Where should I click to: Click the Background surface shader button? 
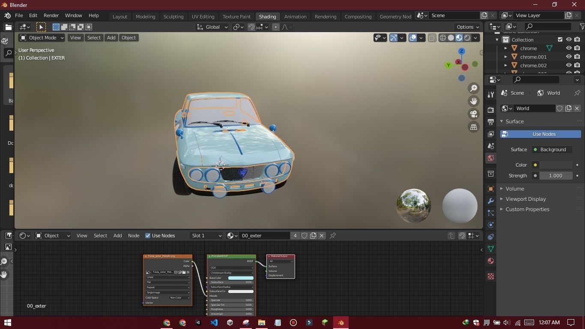coord(552,150)
